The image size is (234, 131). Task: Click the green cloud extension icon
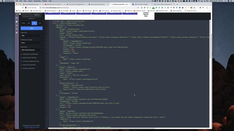pos(153,8)
